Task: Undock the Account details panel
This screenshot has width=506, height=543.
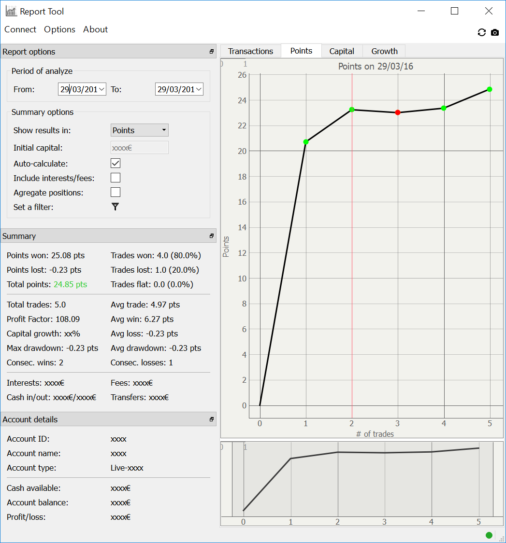Action: [212, 419]
